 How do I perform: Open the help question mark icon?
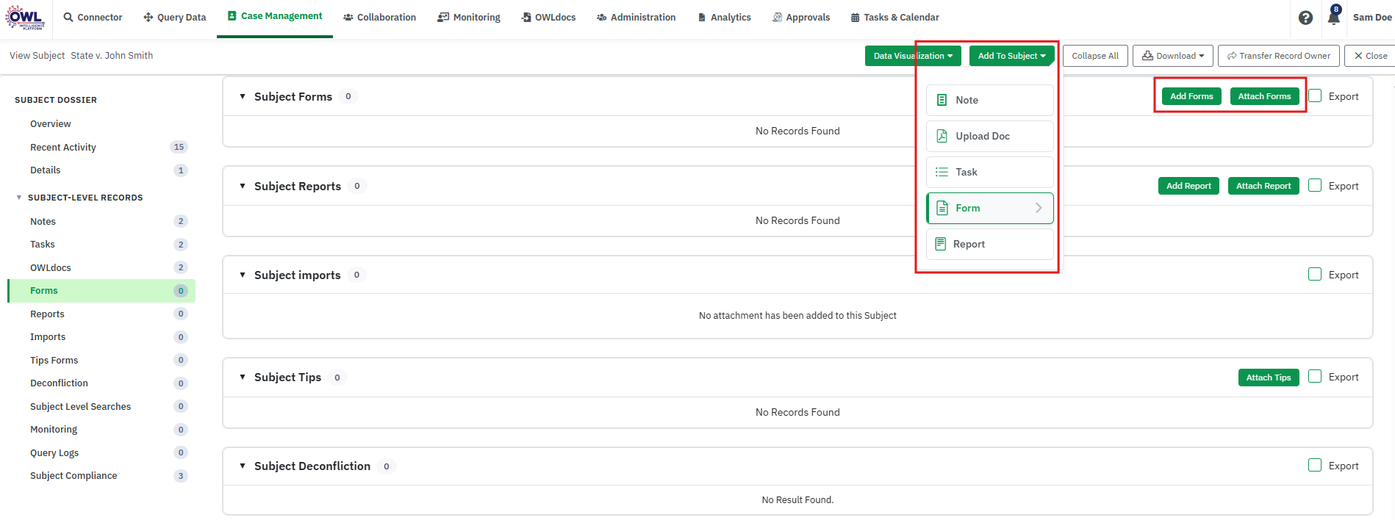pyautogui.click(x=1305, y=18)
